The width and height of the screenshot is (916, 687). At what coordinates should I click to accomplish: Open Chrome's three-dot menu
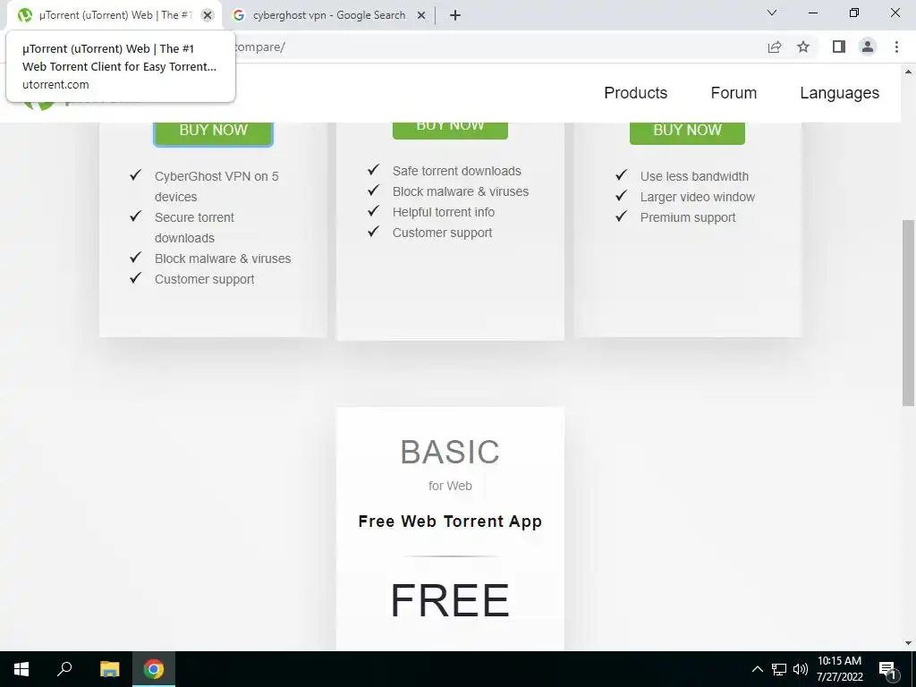896,47
